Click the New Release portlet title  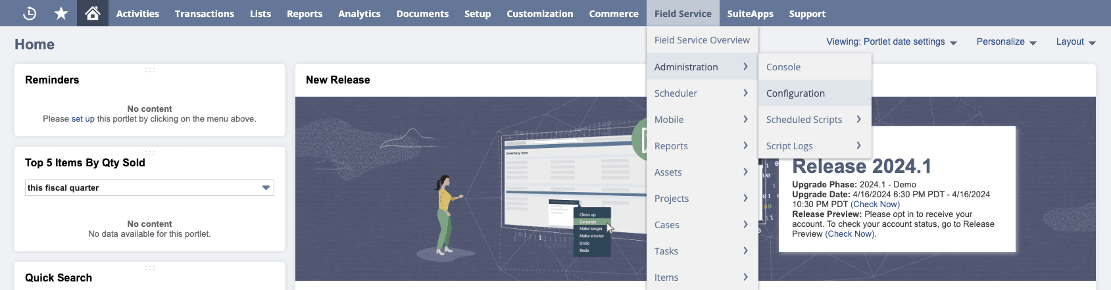(x=338, y=80)
